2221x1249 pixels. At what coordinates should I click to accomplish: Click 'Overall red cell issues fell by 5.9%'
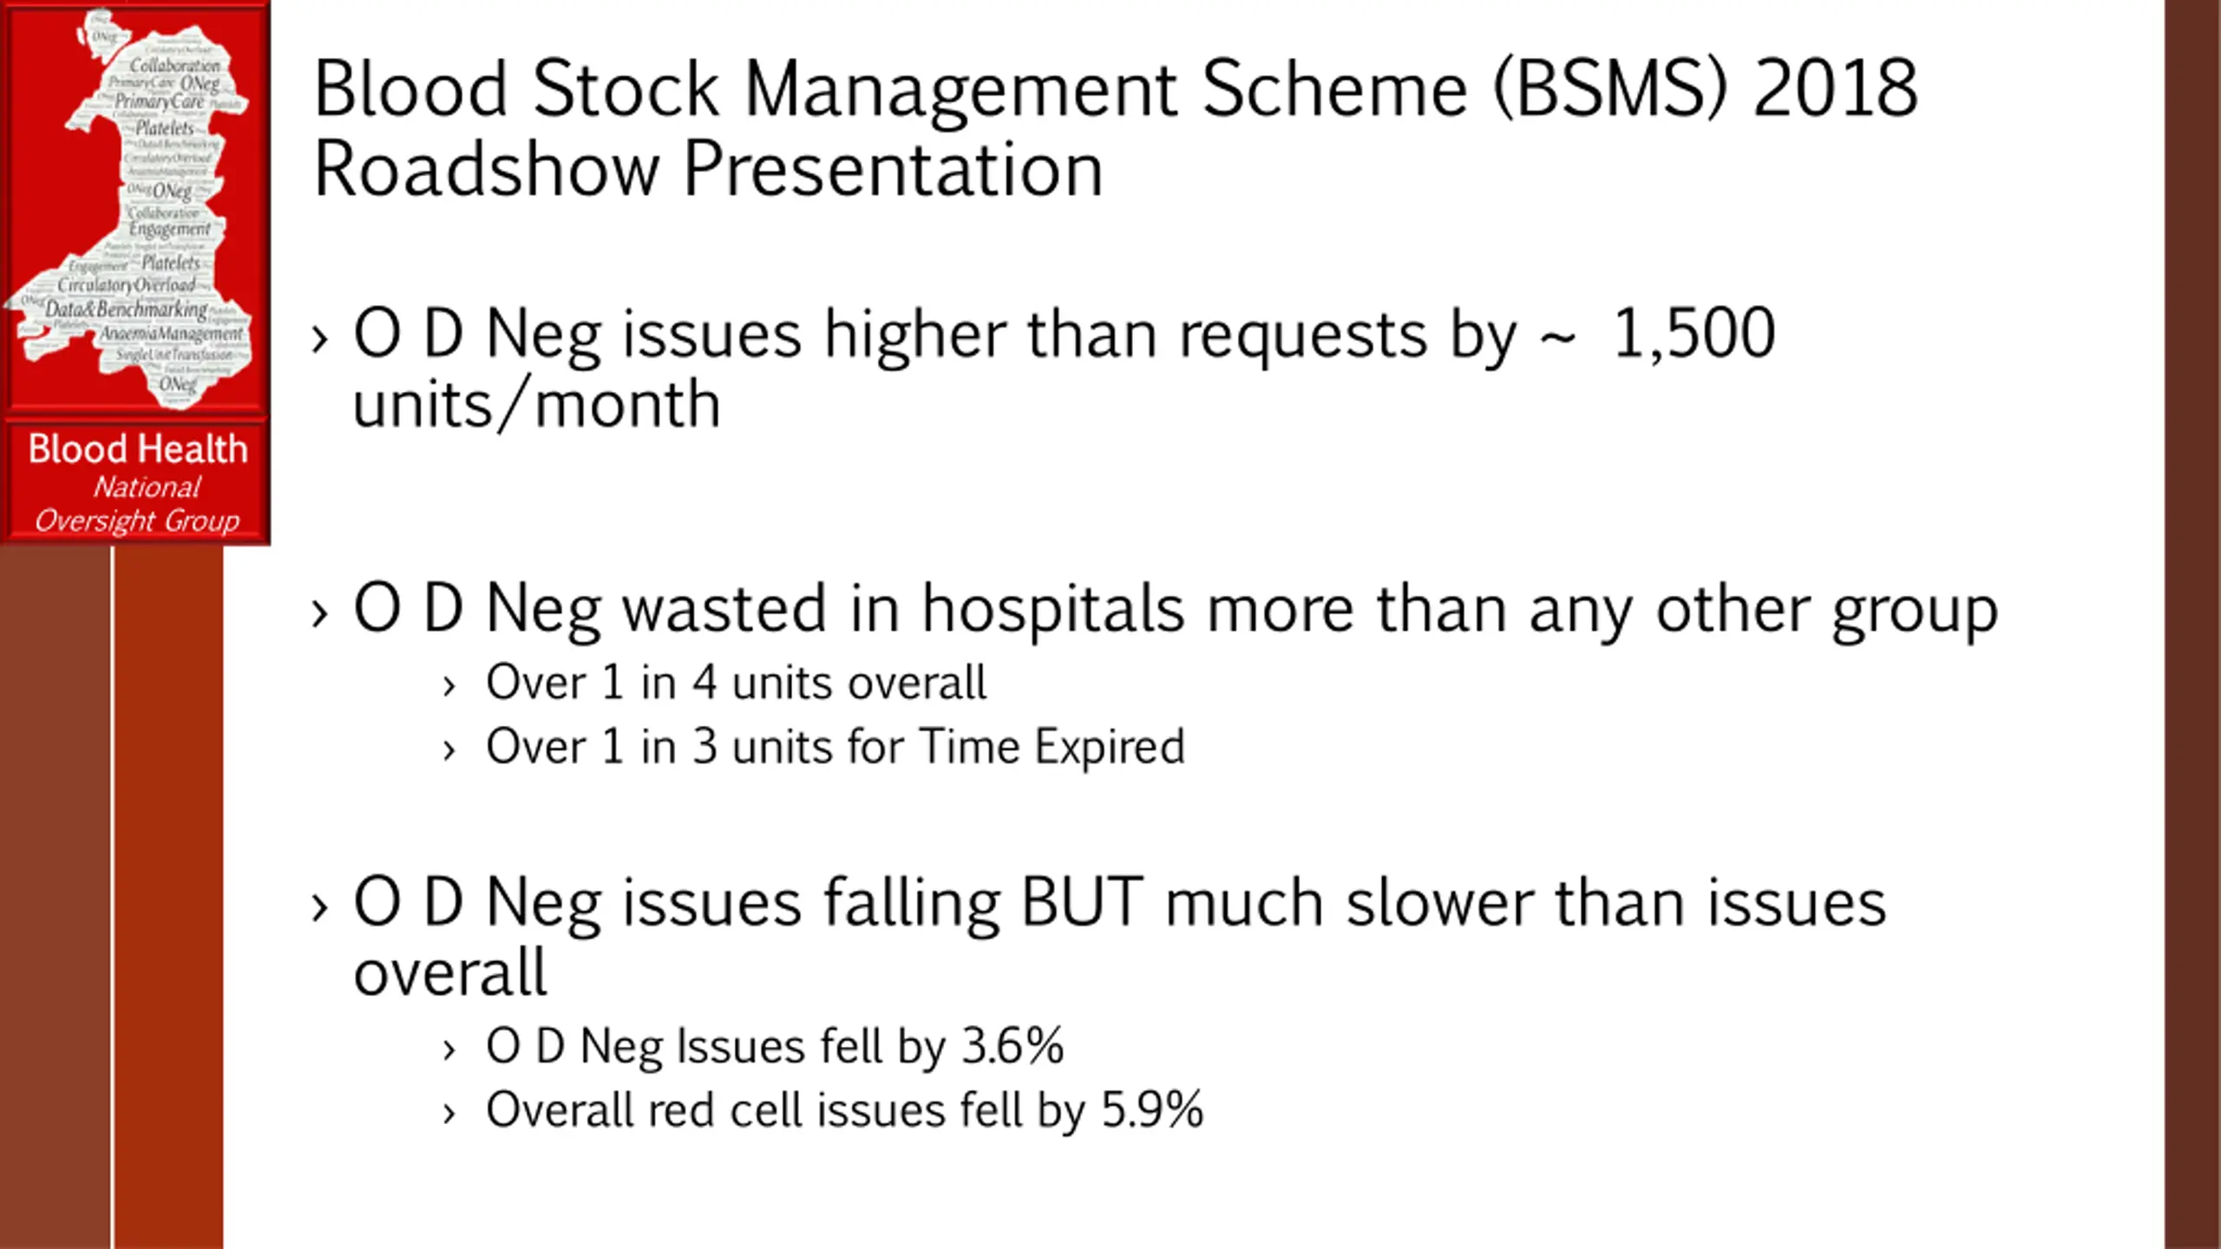(x=845, y=1110)
